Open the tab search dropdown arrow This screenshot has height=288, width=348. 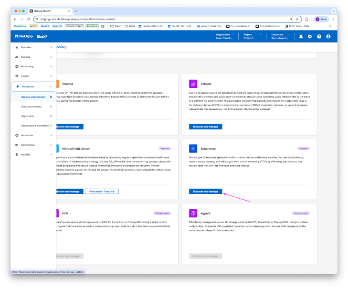pos(333,11)
